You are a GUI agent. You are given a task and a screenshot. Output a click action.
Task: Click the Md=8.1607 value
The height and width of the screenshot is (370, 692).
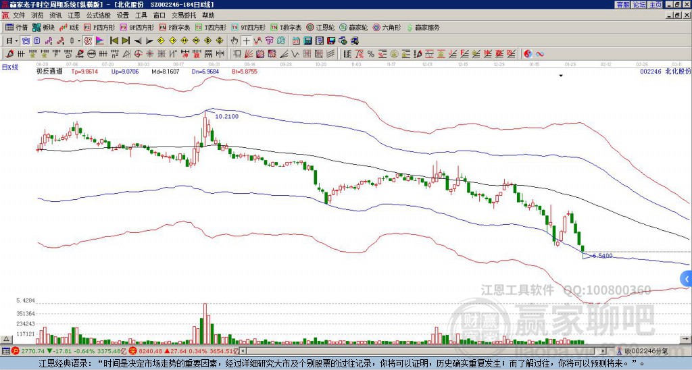click(166, 72)
